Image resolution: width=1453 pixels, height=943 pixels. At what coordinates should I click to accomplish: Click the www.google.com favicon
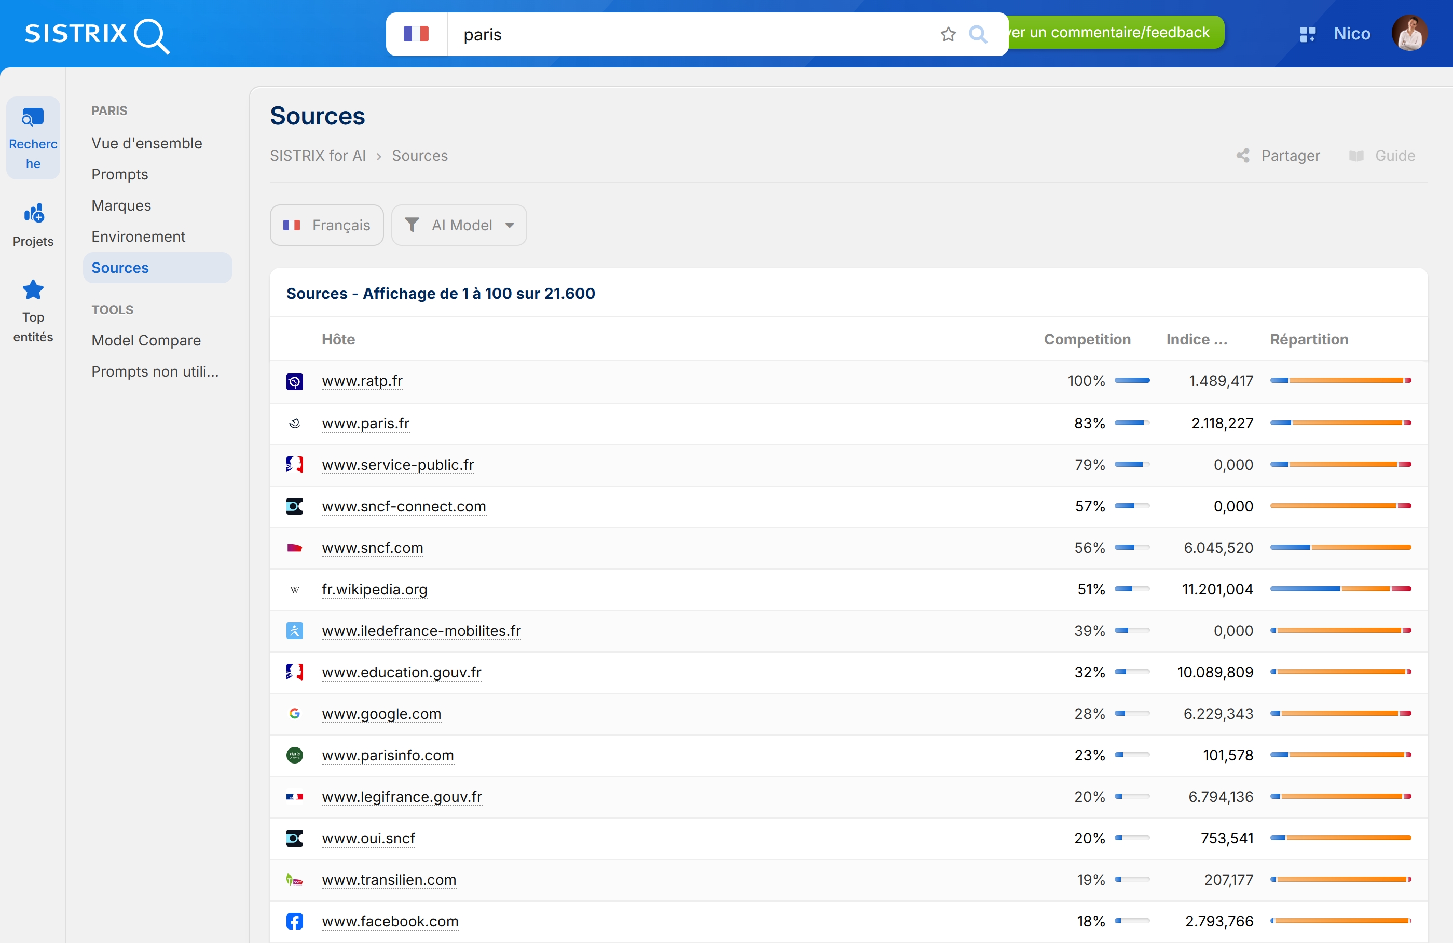tap(295, 714)
